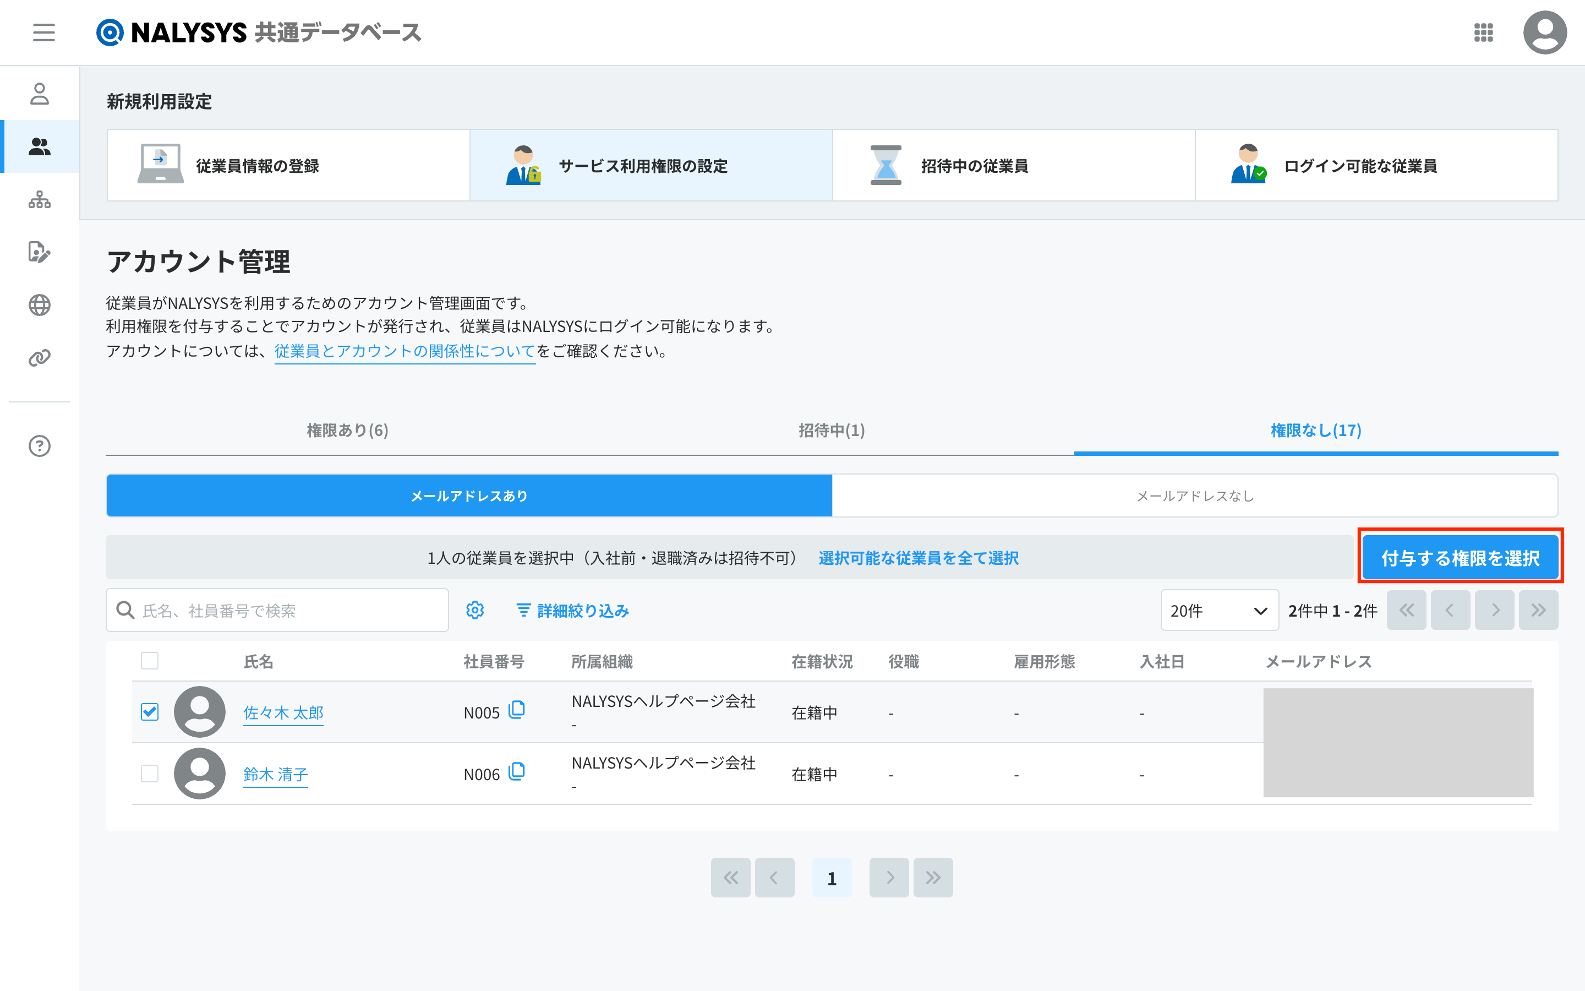Viewport: 1585px width, 991px height.
Task: Switch to the 招待中(1) tab
Action: [832, 431]
